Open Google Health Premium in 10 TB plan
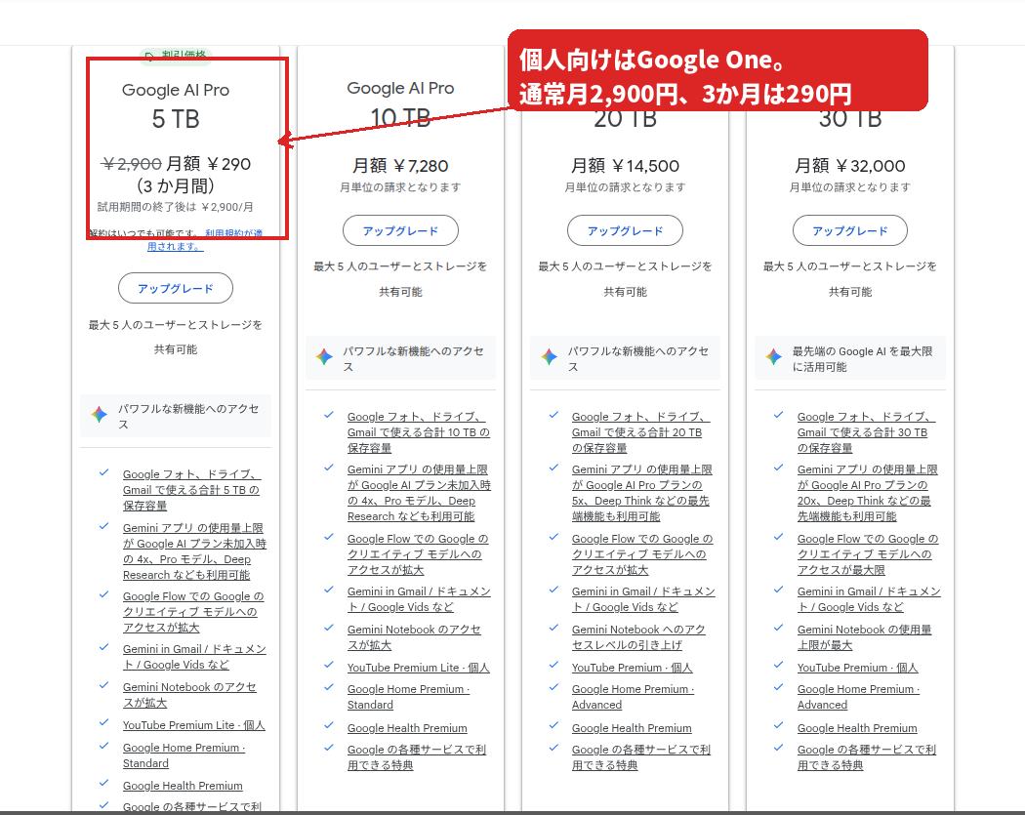 point(407,728)
